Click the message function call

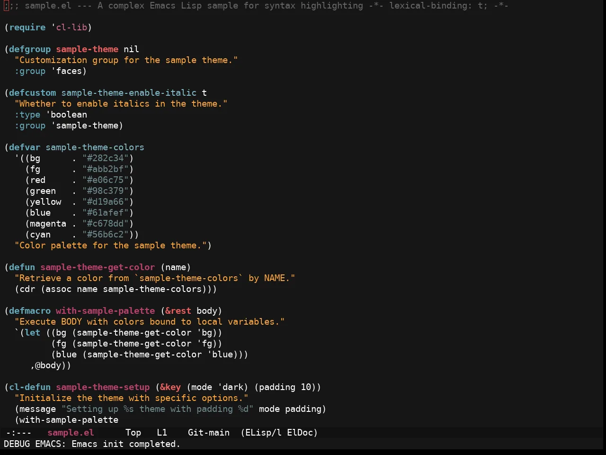pos(38,409)
